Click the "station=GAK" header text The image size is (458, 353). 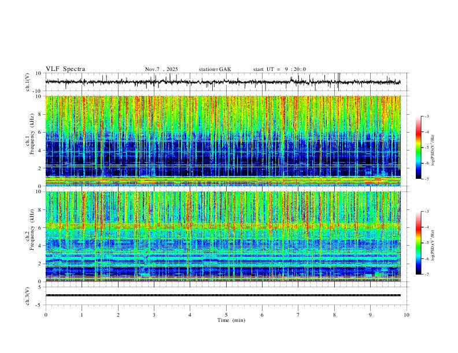tap(215, 69)
